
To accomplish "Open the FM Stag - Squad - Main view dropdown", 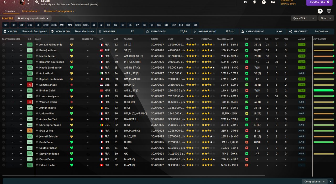I will pyautogui.click(x=33, y=18).
